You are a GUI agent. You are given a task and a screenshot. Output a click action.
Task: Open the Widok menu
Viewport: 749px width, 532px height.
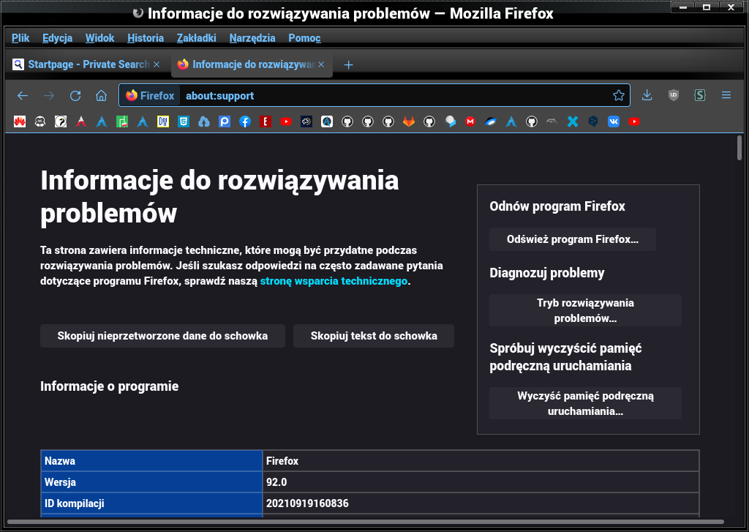pos(99,38)
